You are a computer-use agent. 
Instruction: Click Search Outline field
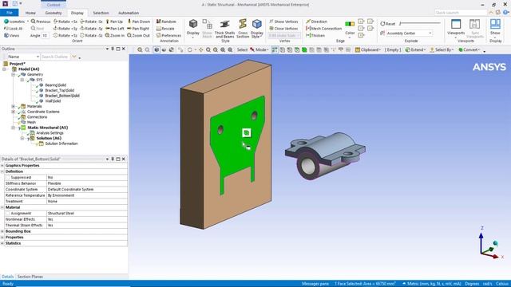(x=55, y=57)
